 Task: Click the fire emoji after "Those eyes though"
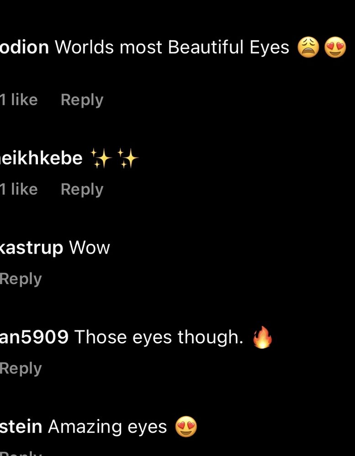coord(262,338)
